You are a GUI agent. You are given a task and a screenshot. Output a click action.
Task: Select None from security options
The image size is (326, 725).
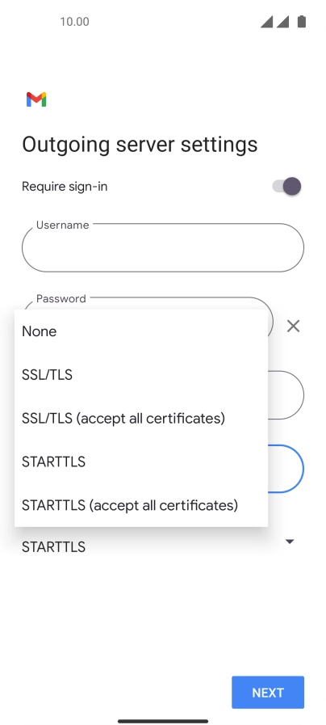141,331
